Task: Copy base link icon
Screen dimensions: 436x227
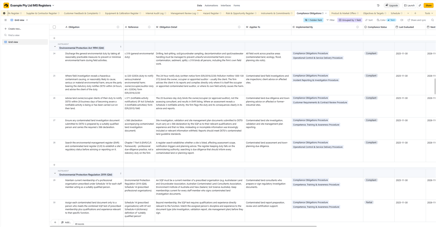Action: tap(420, 5)
